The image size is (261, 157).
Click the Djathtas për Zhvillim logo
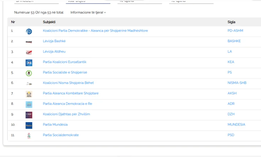coord(29,115)
